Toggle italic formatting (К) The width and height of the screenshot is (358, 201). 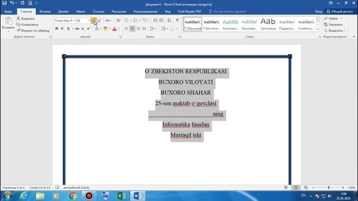tap(62, 28)
